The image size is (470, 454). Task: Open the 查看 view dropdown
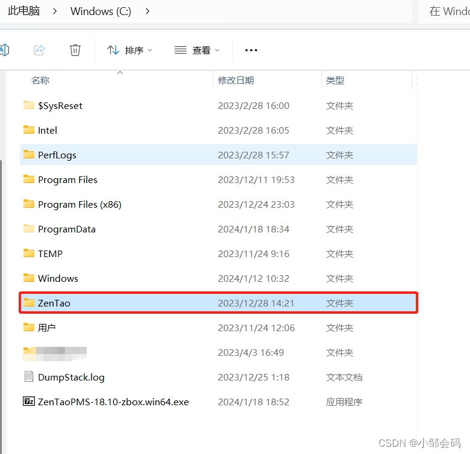tap(197, 50)
